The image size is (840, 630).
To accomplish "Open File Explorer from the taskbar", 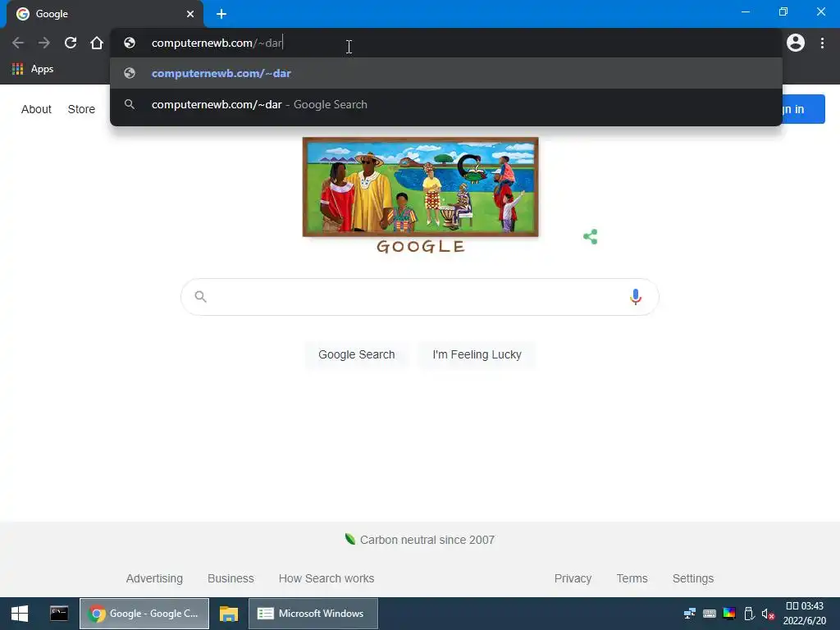I will pos(229,614).
